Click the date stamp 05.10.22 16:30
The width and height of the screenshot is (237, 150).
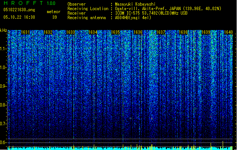19,17
